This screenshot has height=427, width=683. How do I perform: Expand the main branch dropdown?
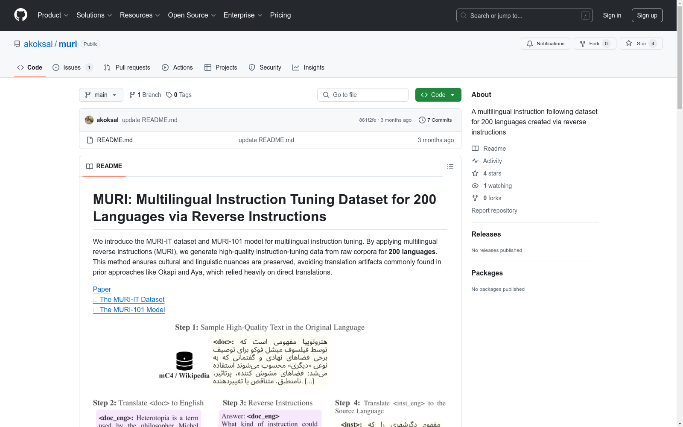[x=101, y=95]
